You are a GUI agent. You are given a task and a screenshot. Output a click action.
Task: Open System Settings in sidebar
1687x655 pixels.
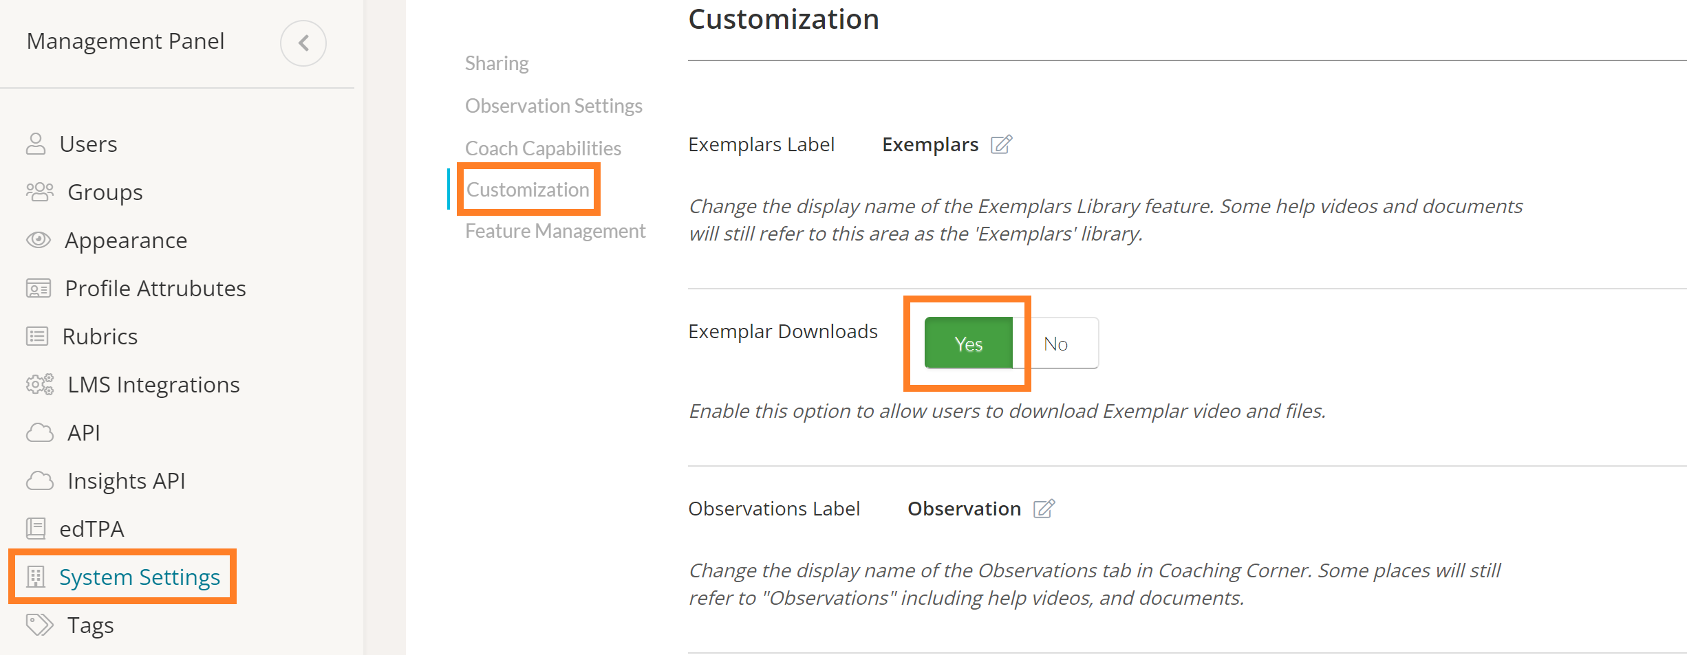coord(139,577)
